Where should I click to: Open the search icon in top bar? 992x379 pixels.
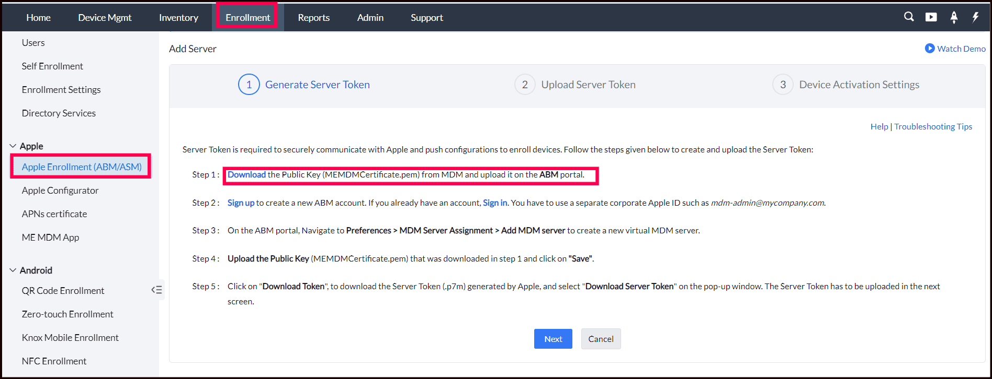[x=909, y=17]
